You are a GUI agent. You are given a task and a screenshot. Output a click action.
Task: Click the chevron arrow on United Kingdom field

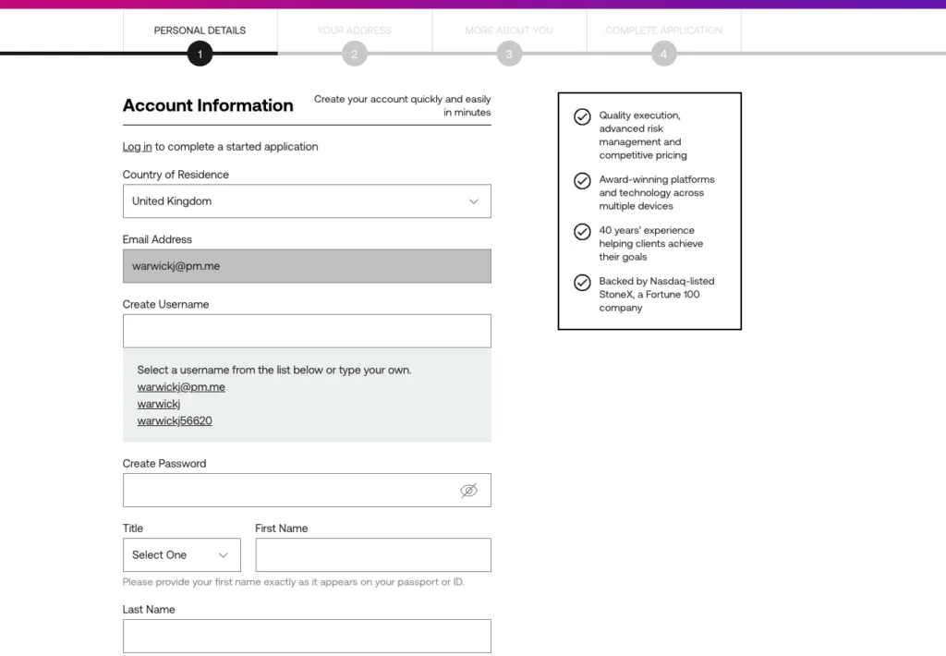tap(473, 201)
